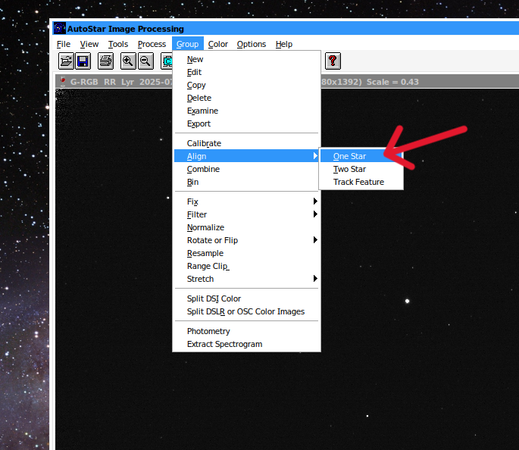Expand the Stretch submenu

click(x=246, y=279)
